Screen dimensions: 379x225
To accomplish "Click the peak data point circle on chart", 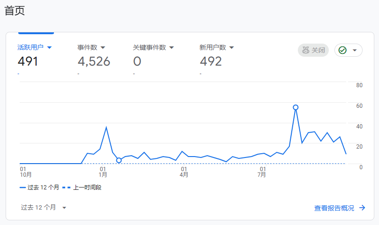I will pos(296,107).
